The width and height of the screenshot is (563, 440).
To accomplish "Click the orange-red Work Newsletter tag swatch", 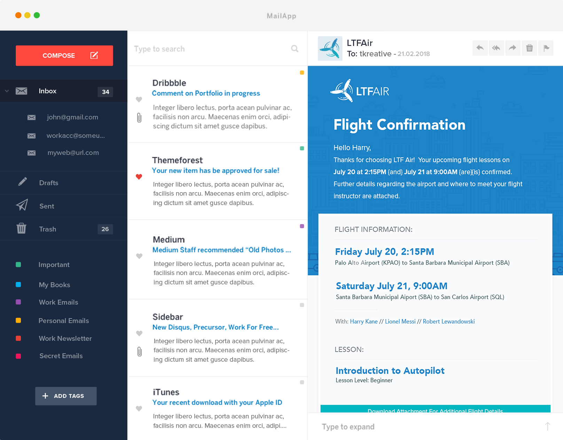I will click(18, 338).
